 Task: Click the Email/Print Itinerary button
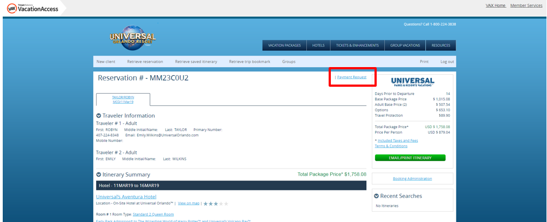click(x=411, y=158)
